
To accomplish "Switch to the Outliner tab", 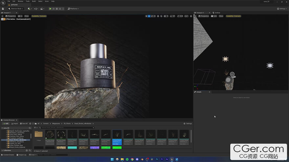I will tap(217, 13).
